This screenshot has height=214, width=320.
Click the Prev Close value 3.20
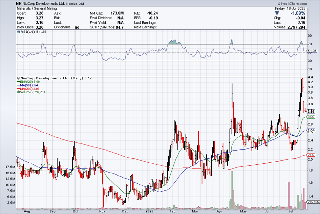tap(40, 27)
